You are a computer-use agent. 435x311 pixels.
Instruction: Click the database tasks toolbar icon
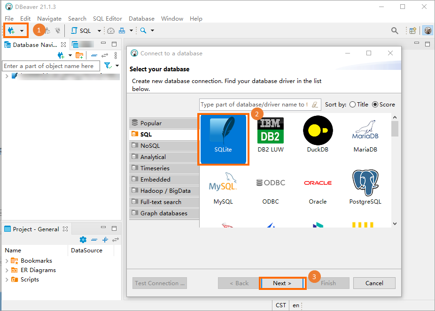point(122,30)
